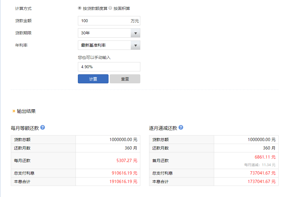Viewport: 285px width, 197px height.
Task: Focus the 贷款金额 input field
Action: [109, 21]
